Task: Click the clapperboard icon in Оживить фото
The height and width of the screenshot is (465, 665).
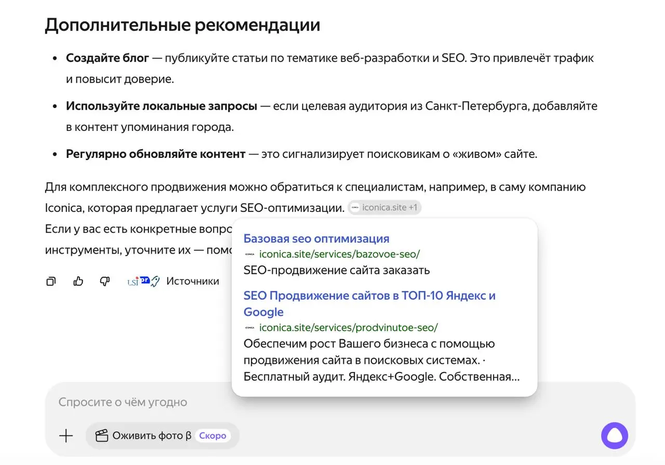Action: 102,436
